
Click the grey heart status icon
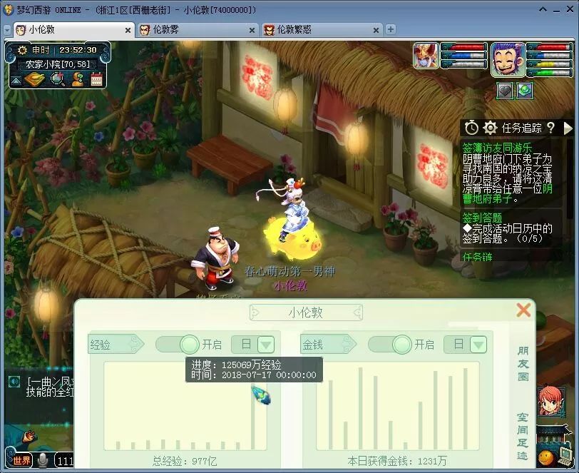(x=504, y=91)
